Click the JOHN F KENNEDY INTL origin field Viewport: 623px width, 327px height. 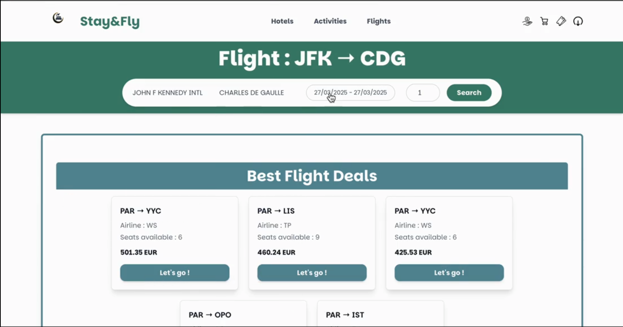(x=167, y=93)
